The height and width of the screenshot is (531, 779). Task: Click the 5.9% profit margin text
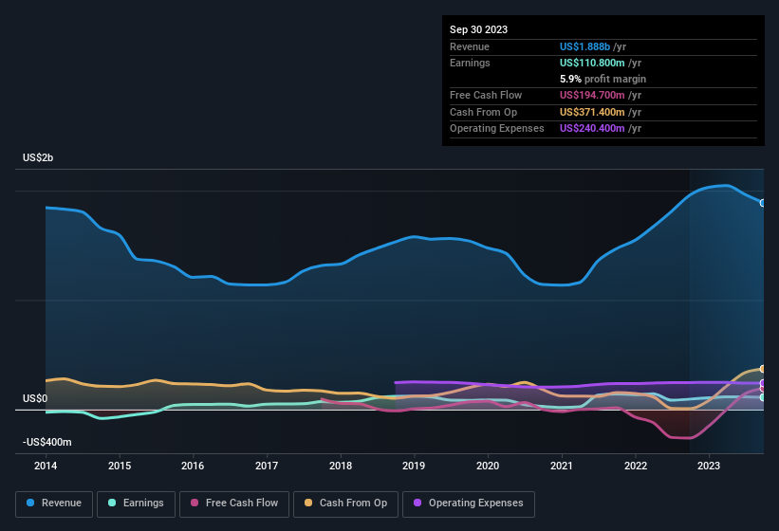click(603, 79)
